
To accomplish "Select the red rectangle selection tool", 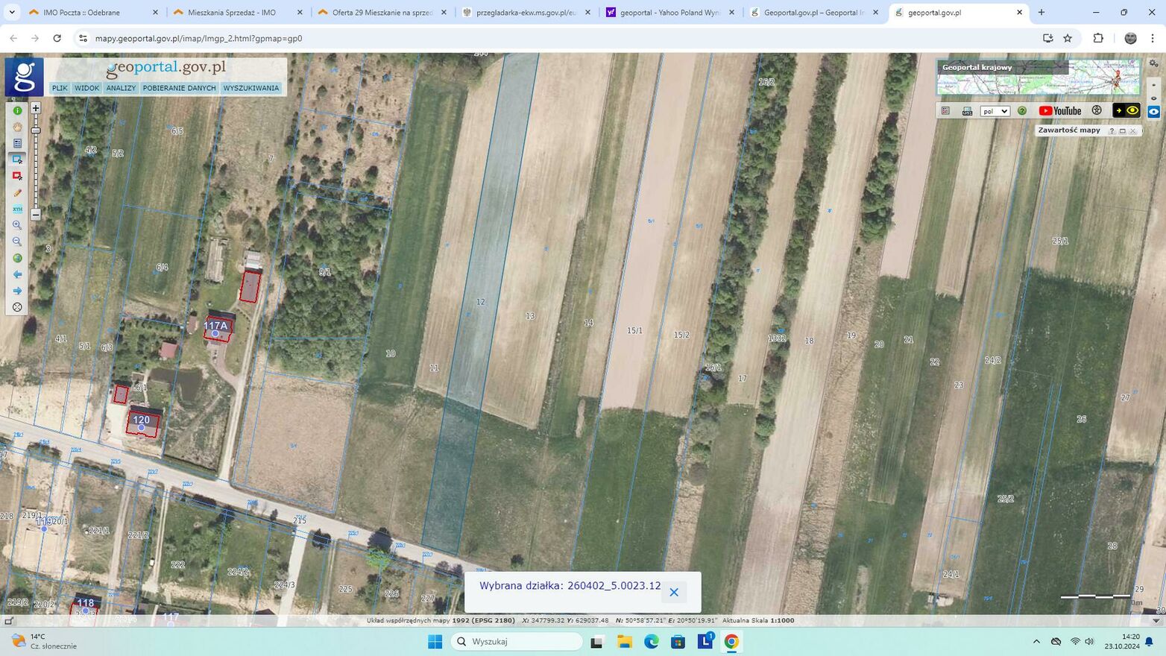I will pos(17,176).
